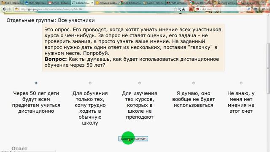Open the address bar history dropdown arrow
The height and width of the screenshot is (152, 270).
[x=187, y=9]
